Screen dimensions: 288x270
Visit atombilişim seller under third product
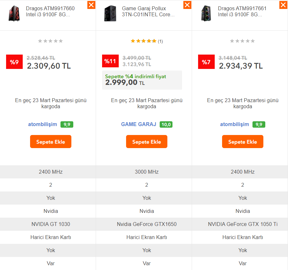click(235, 124)
